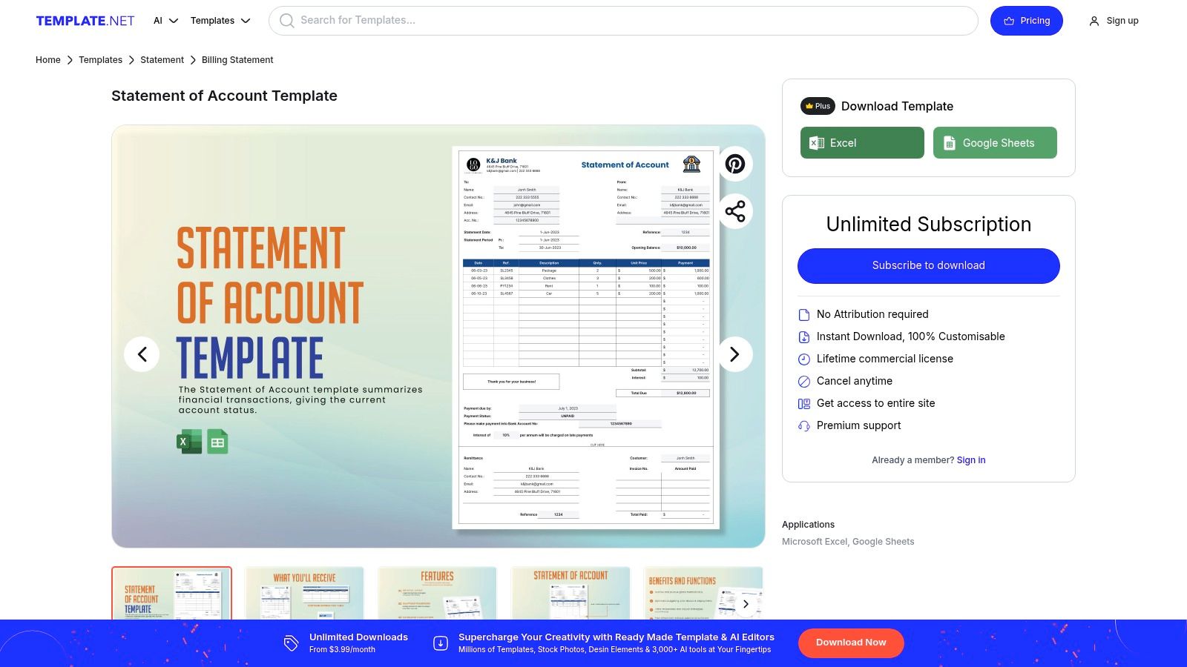Select the What You'll Receive thumbnail
This screenshot has width=1187, height=667.
pos(304,593)
